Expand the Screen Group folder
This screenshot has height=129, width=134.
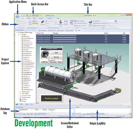coord(19,92)
